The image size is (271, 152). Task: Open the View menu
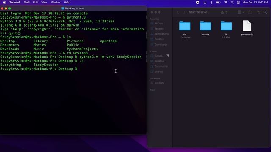[44, 3]
